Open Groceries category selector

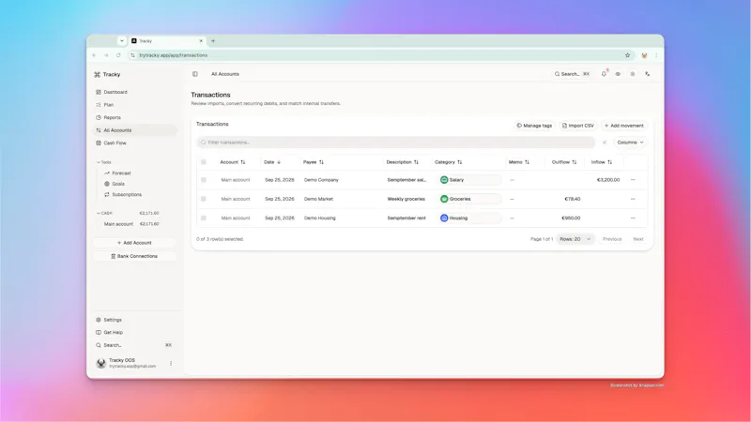pyautogui.click(x=470, y=199)
